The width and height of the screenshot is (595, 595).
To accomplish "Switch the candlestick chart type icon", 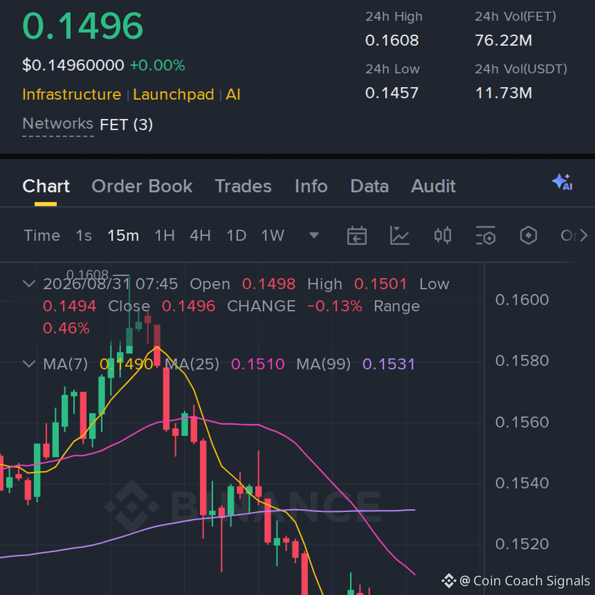I will click(x=442, y=236).
